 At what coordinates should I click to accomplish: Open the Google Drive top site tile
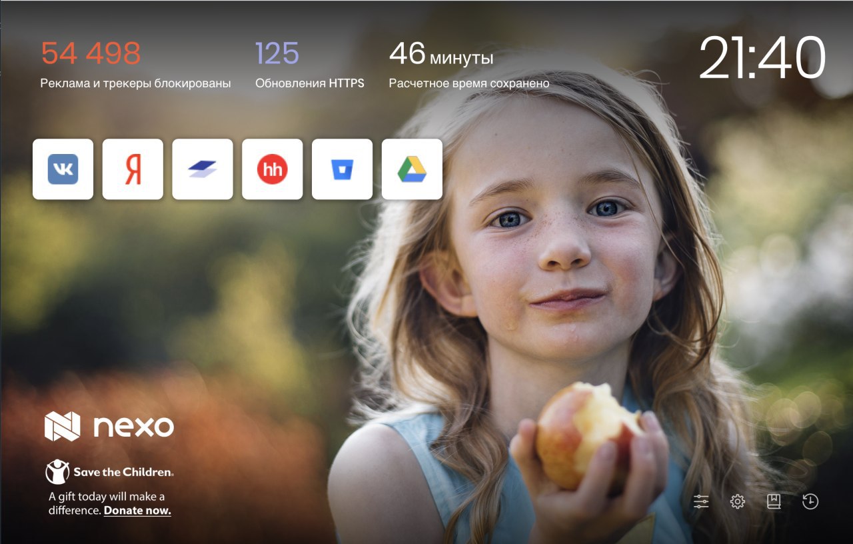point(412,169)
